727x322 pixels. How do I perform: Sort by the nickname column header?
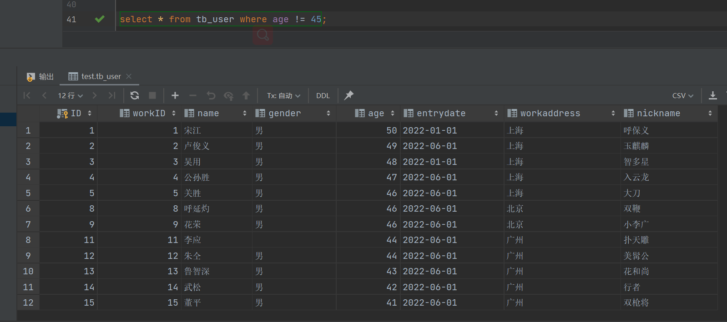669,114
